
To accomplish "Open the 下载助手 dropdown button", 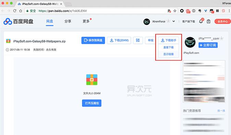I will (169, 40).
